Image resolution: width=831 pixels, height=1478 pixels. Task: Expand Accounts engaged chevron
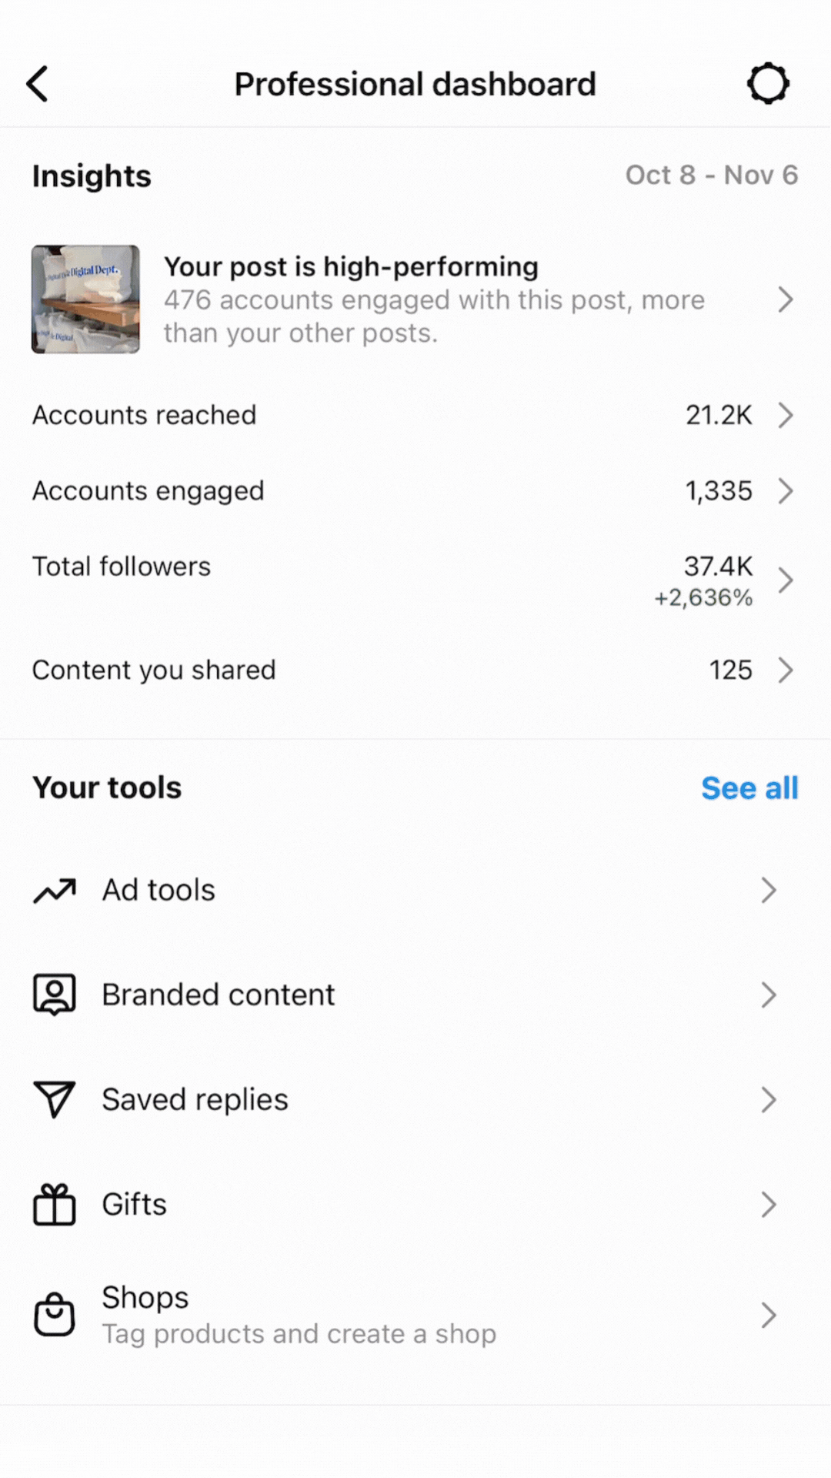[785, 491]
